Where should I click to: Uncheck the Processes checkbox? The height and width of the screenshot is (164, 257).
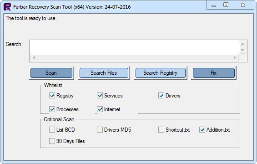point(52,109)
